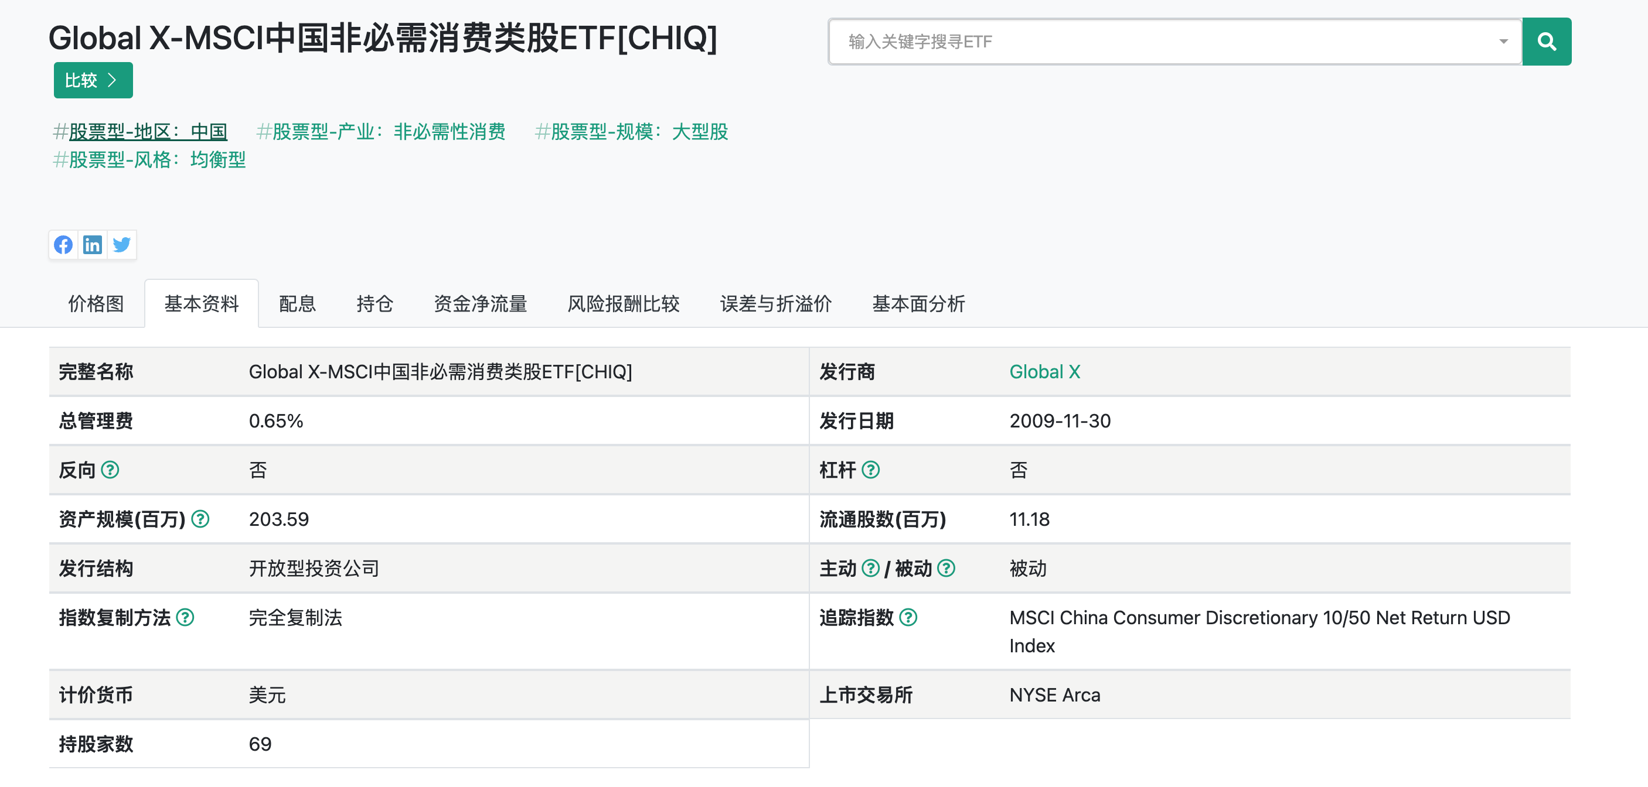Share page via LinkedIn icon
This screenshot has width=1648, height=787.
(x=92, y=245)
